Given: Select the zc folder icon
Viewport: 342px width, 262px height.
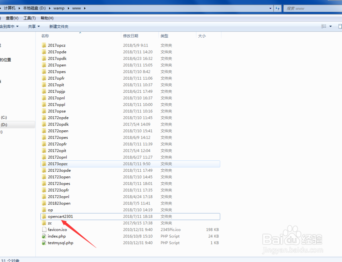Looking at the screenshot, I should [44, 223].
